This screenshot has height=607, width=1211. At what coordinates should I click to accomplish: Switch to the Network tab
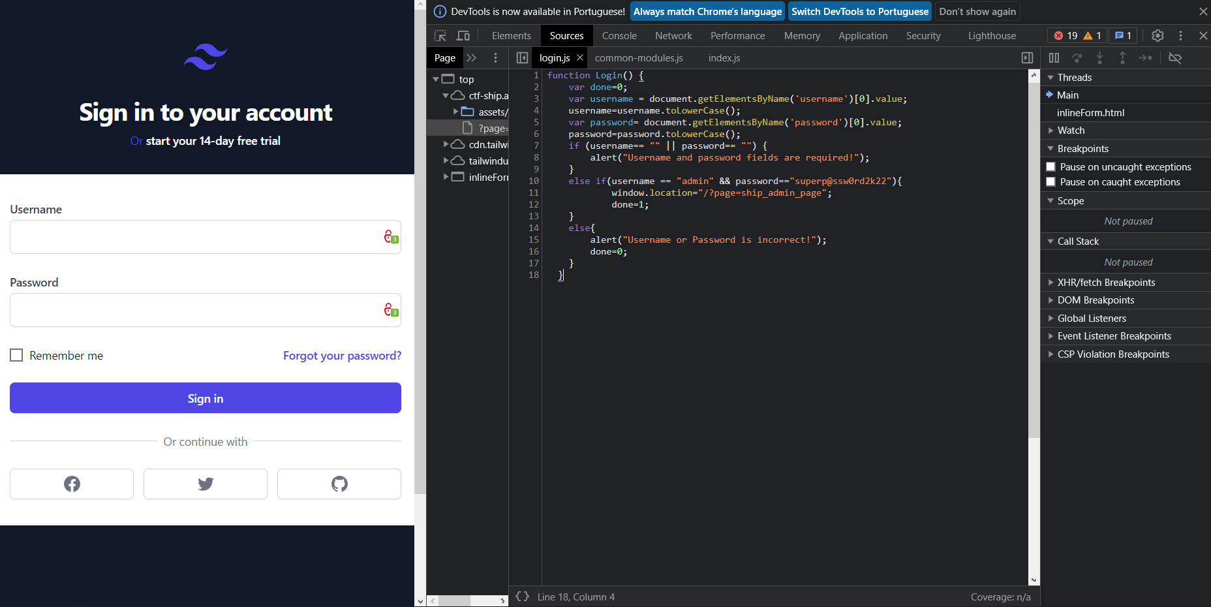pyautogui.click(x=673, y=36)
